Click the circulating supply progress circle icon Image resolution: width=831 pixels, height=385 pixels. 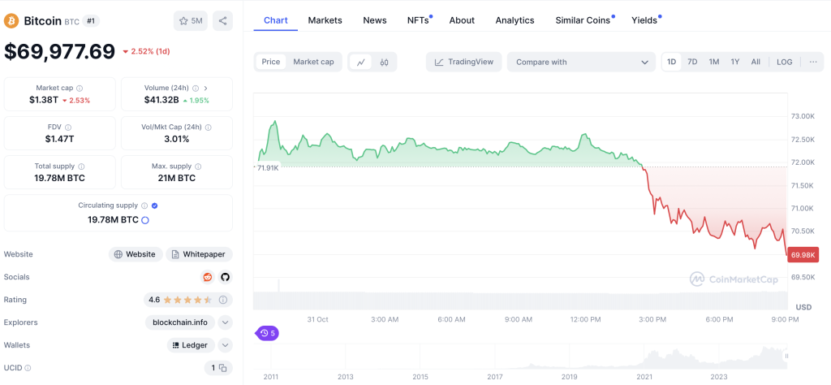(x=145, y=220)
